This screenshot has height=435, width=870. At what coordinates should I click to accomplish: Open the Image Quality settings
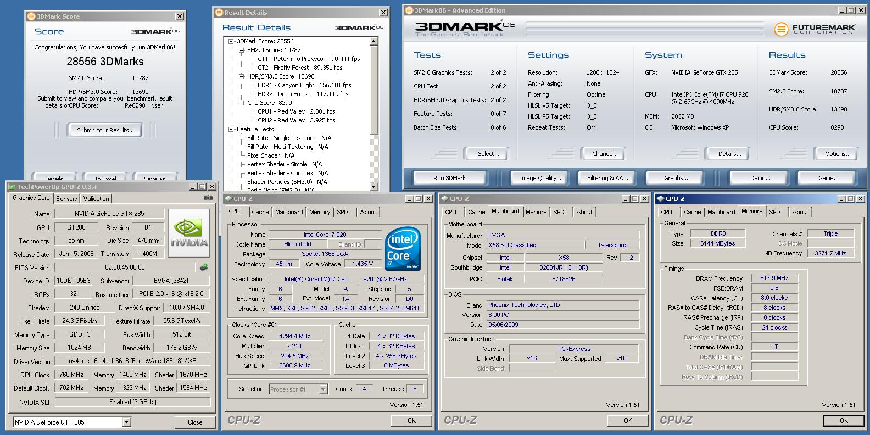tap(540, 178)
